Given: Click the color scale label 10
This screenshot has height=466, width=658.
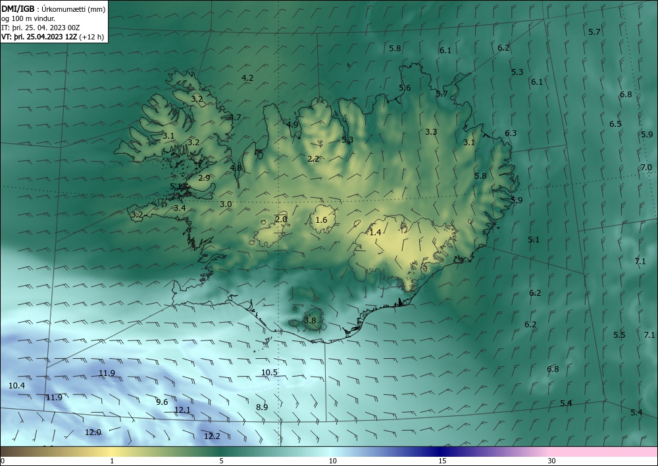Looking at the screenshot, I should tap(332, 461).
